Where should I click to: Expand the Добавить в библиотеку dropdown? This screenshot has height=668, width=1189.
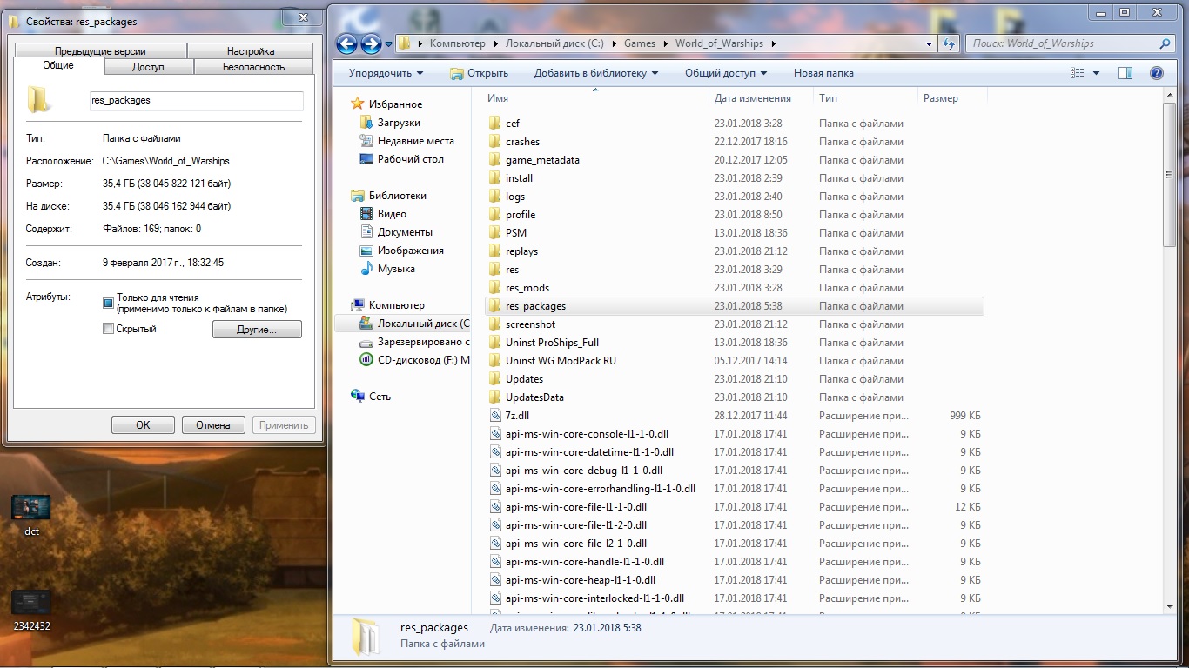(596, 73)
